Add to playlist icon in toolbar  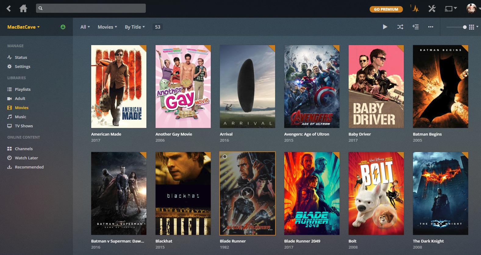click(x=415, y=27)
